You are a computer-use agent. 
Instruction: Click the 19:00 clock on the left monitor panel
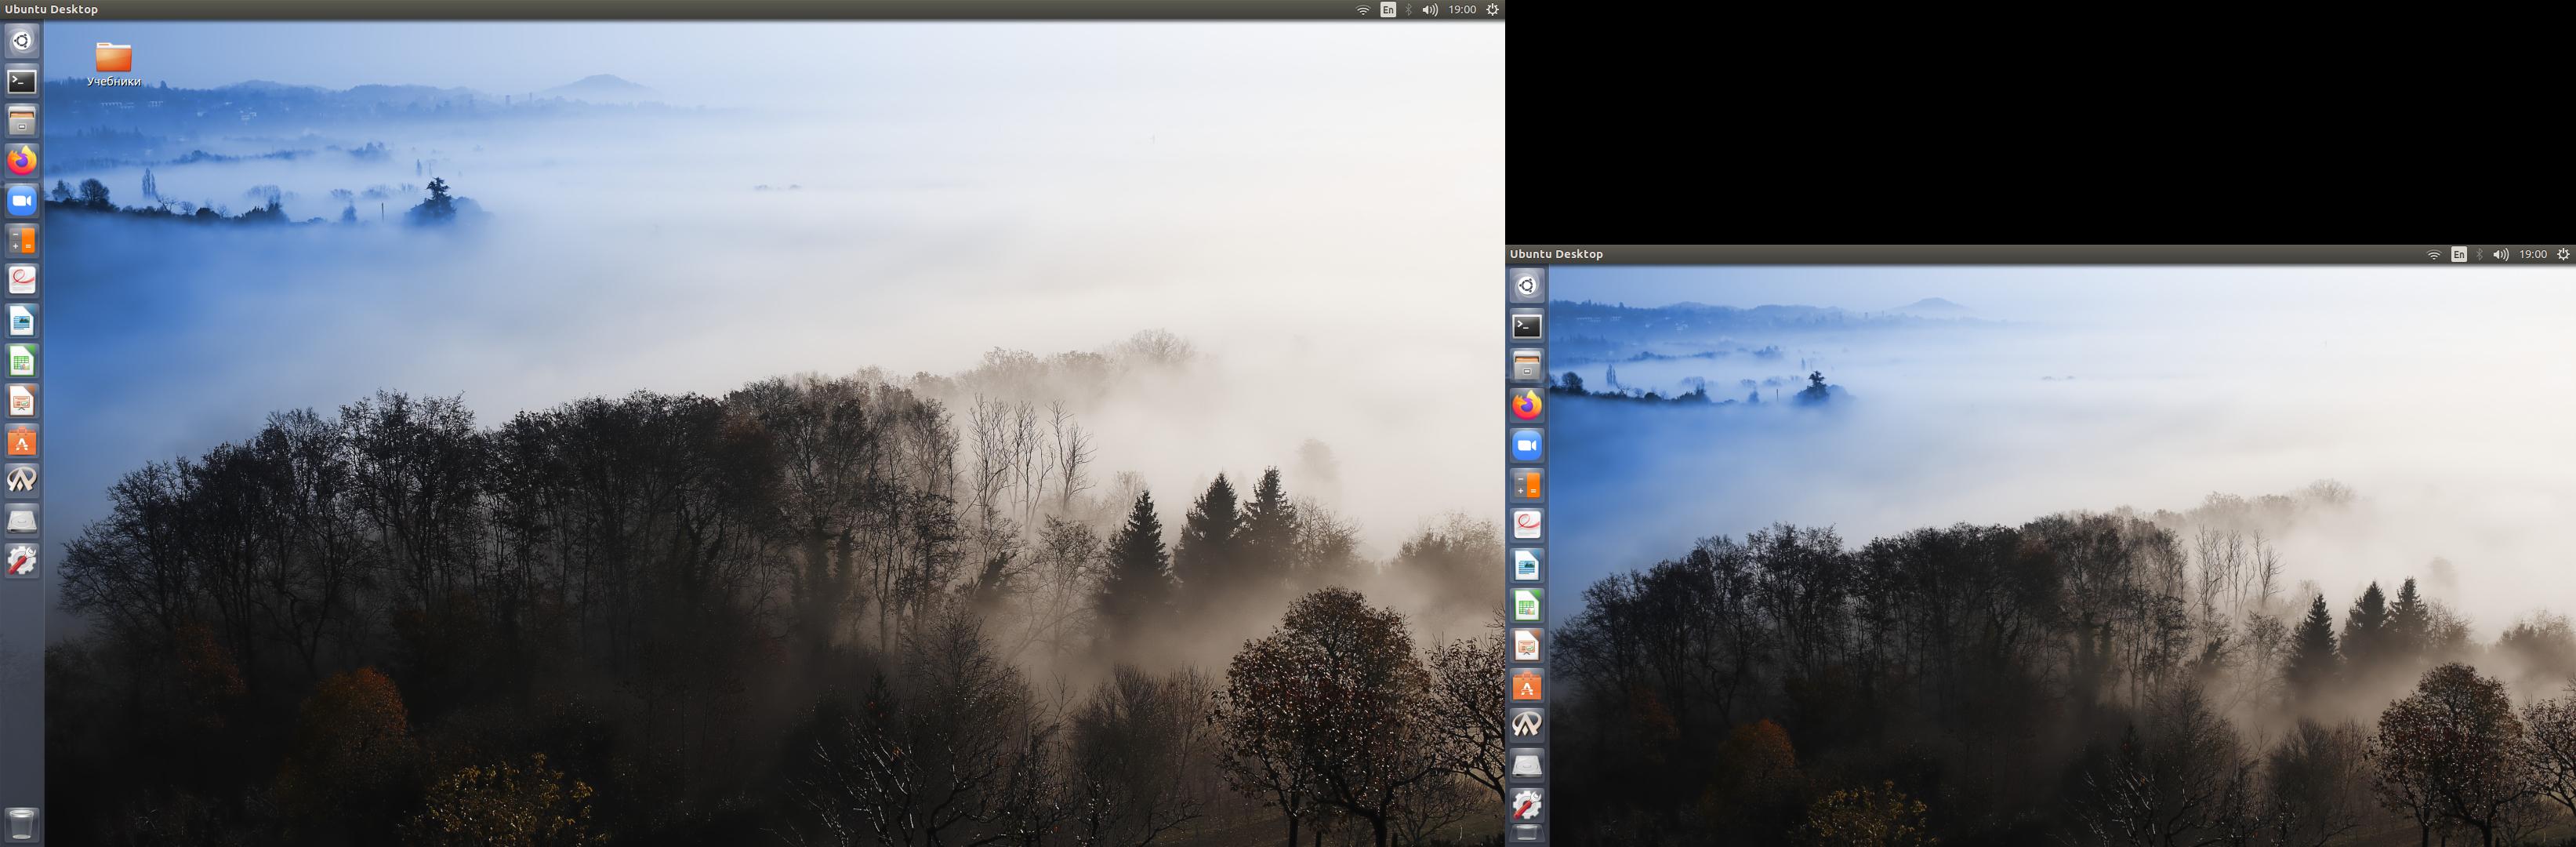[1462, 10]
